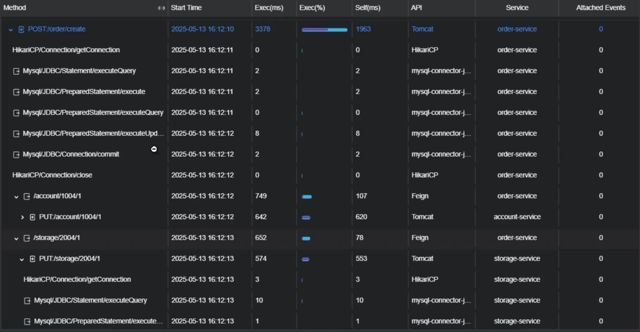
Task: Select the storage-service HikariCP/Connection/getConnection row
Action: pyautogui.click(x=320, y=279)
